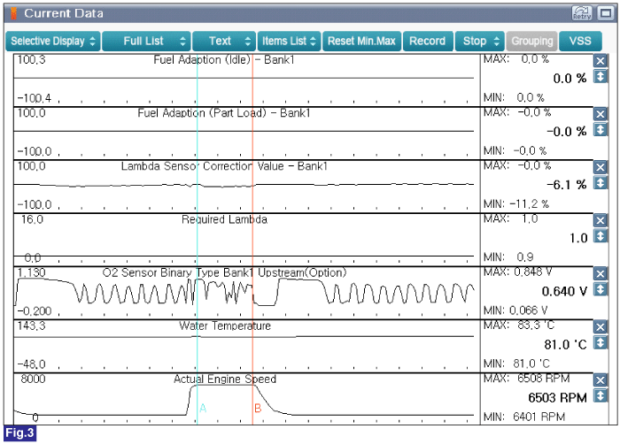The image size is (620, 444).
Task: Close the Actual Engine Speed graph
Action: pos(601,380)
